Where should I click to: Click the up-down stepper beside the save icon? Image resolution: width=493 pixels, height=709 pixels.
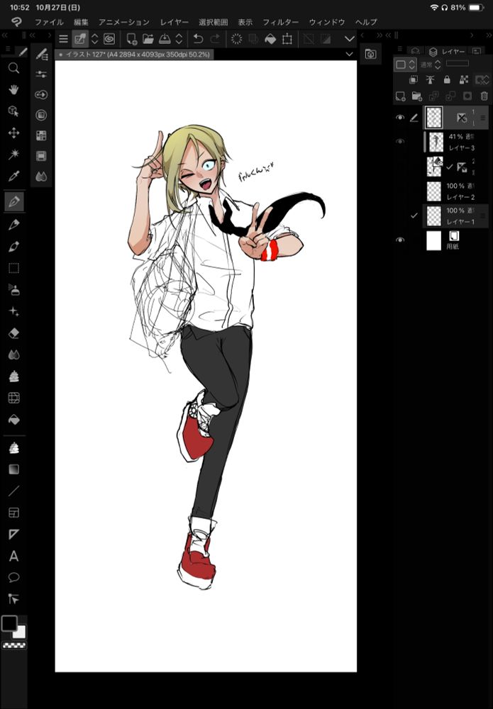tap(179, 39)
